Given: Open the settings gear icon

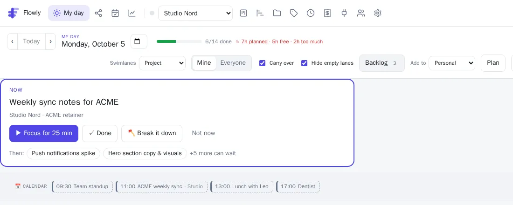Looking at the screenshot, I should (378, 13).
